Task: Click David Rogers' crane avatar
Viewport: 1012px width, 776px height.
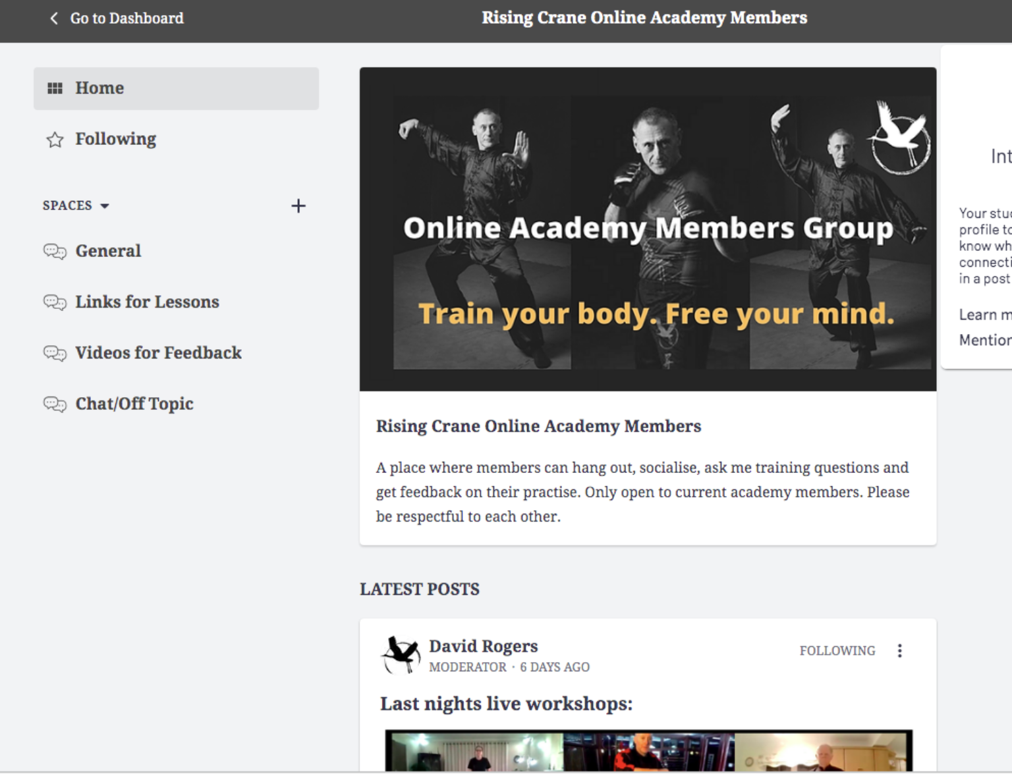Action: click(401, 655)
